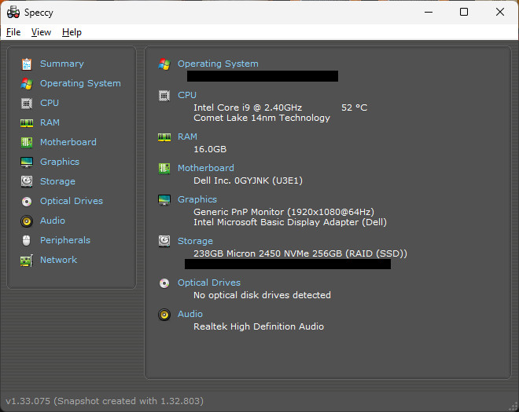Select Summary label in the sidebar
This screenshot has width=519, height=412.
[x=62, y=64]
